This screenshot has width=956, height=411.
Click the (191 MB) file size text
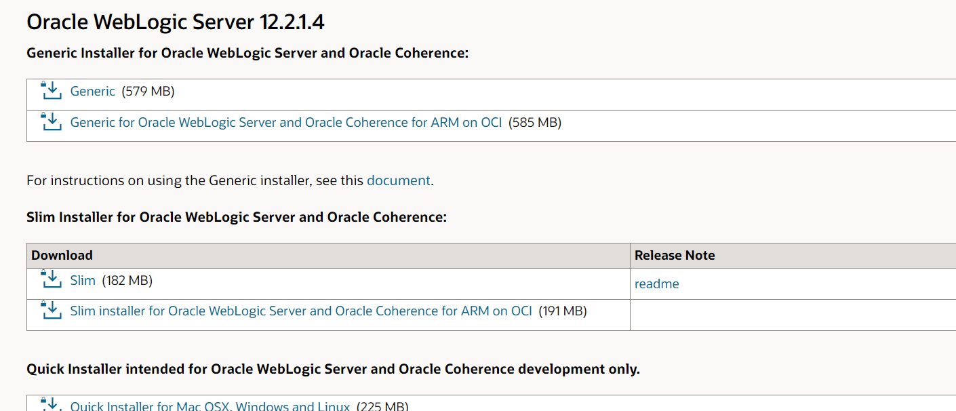pos(563,311)
